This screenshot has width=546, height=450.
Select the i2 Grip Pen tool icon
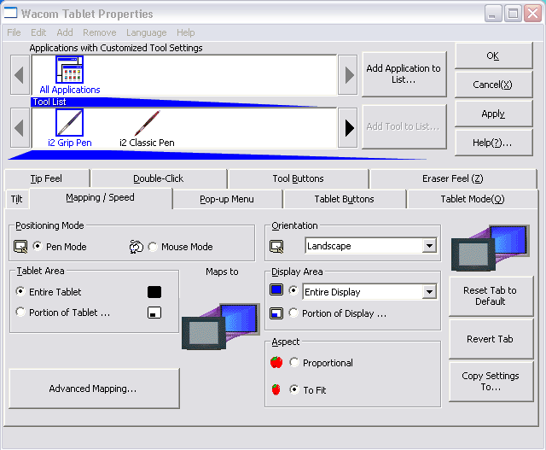(69, 122)
